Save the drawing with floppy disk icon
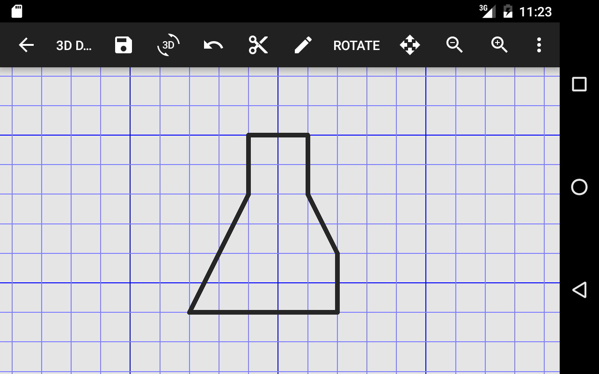599x374 pixels. pyautogui.click(x=124, y=45)
